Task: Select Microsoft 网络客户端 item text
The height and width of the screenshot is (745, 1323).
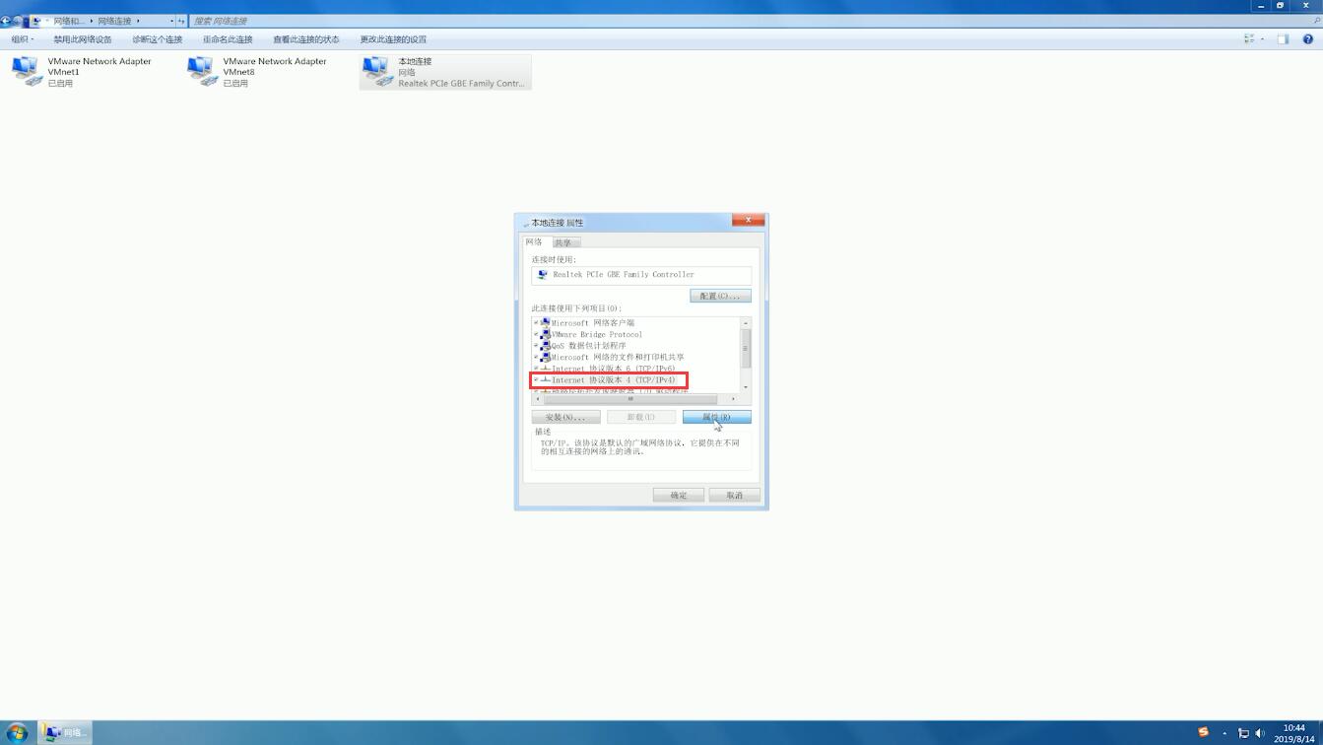Action: pos(593,323)
